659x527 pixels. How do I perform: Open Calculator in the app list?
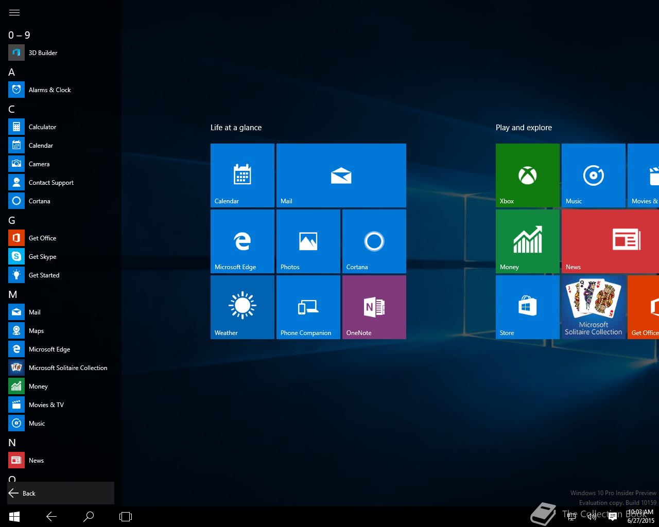61,127
